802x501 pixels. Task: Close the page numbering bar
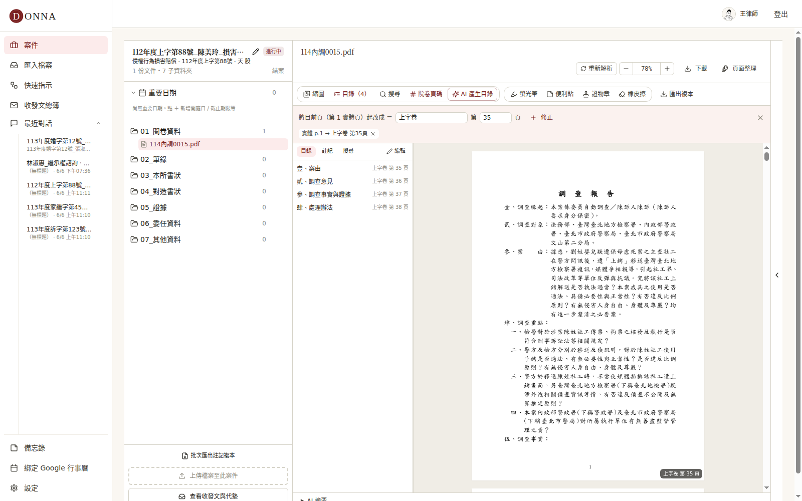coord(760,118)
